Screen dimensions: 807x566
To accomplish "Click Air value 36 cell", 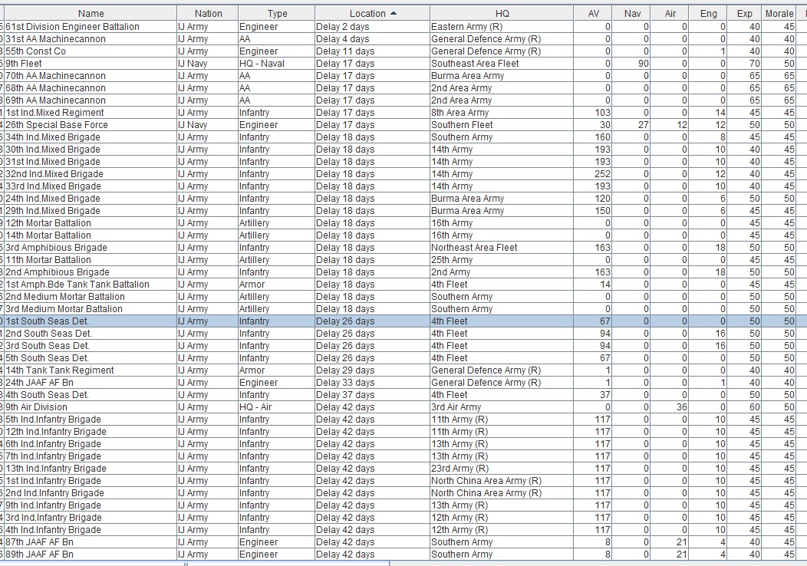I will (x=670, y=407).
